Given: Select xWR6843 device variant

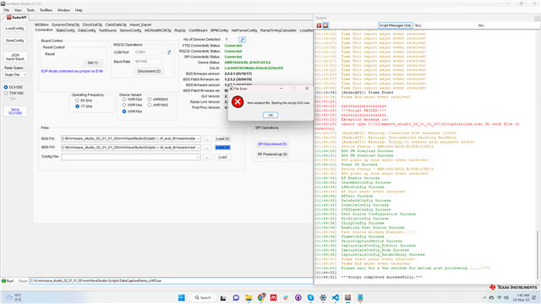Looking at the screenshot, I should 150,100.
